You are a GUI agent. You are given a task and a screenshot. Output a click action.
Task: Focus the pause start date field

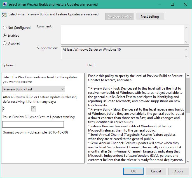33,124
